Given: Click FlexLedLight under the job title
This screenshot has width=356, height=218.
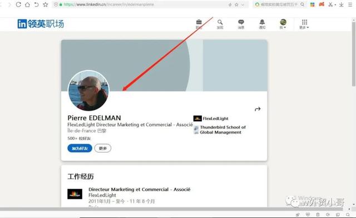Looking at the screenshot, I should pyautogui.click(x=102, y=195).
